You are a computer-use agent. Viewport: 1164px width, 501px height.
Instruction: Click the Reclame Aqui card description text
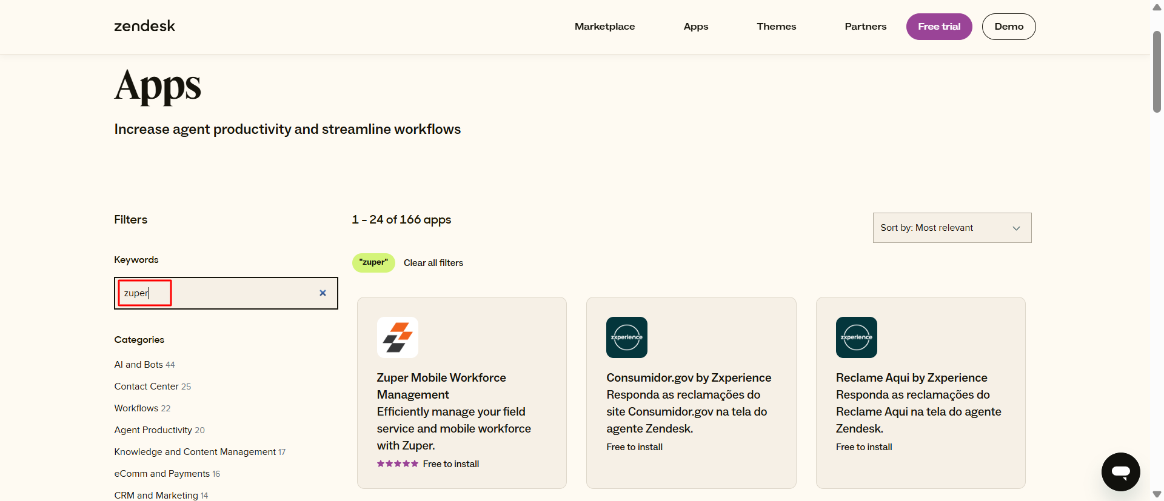tap(918, 411)
